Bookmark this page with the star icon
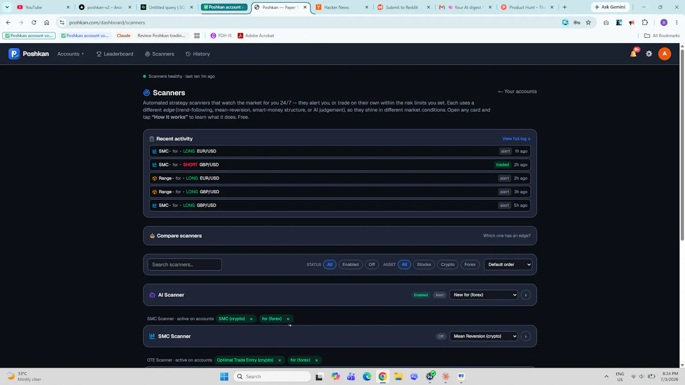This screenshot has height=385, width=685. click(588, 23)
